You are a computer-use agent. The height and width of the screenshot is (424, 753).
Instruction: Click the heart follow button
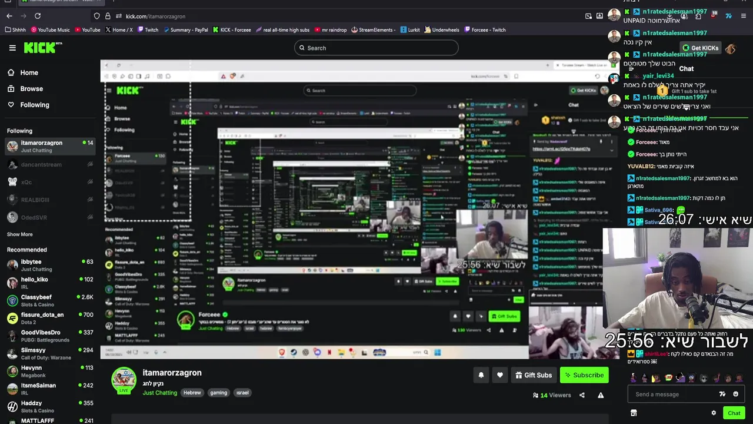click(500, 375)
